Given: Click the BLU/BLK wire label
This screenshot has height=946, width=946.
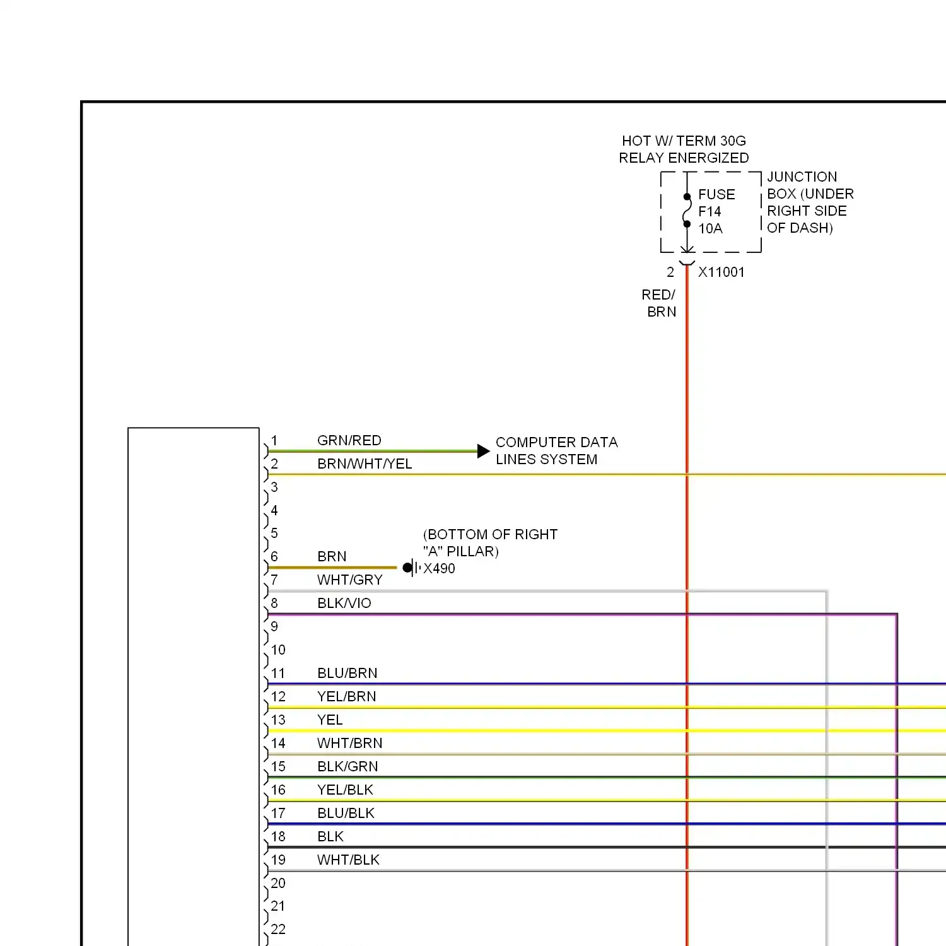Looking at the screenshot, I should (346, 813).
